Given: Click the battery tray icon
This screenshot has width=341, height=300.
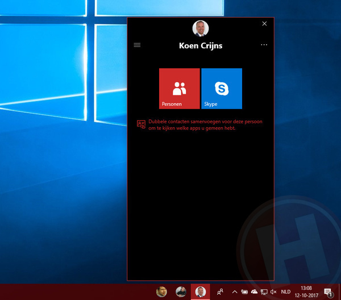Looking at the screenshot, I should [x=244, y=292].
